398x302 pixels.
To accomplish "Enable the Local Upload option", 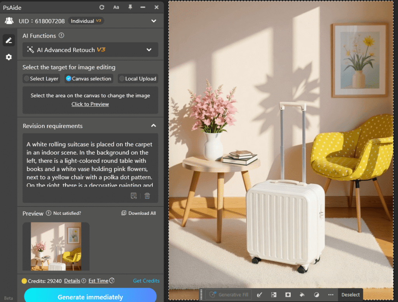I will (138, 79).
